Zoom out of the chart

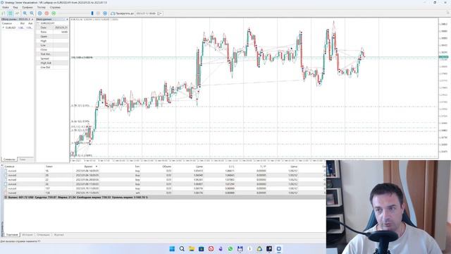32,13
